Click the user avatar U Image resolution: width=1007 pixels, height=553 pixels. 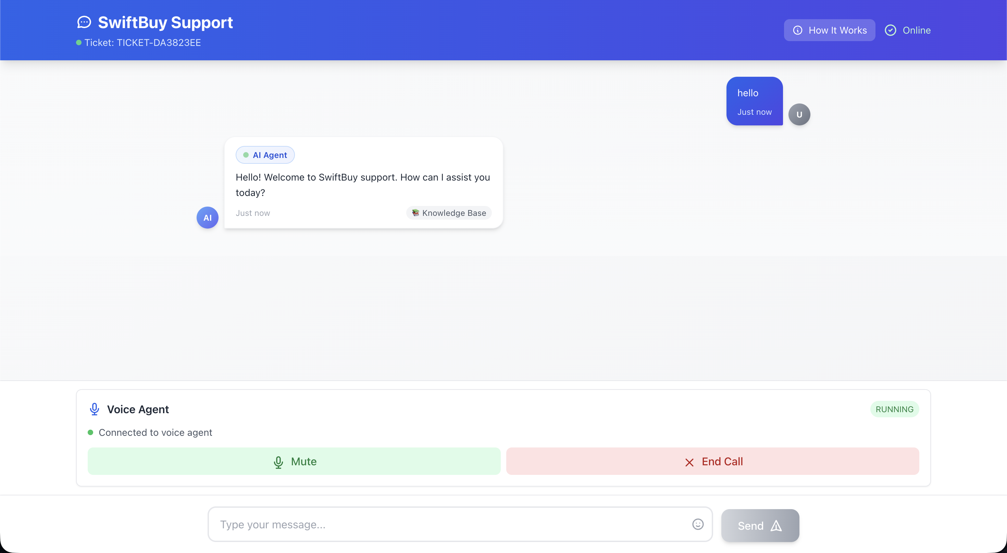pos(799,114)
